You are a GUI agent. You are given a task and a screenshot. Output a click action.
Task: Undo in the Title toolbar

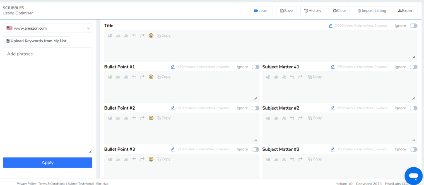click(134, 35)
